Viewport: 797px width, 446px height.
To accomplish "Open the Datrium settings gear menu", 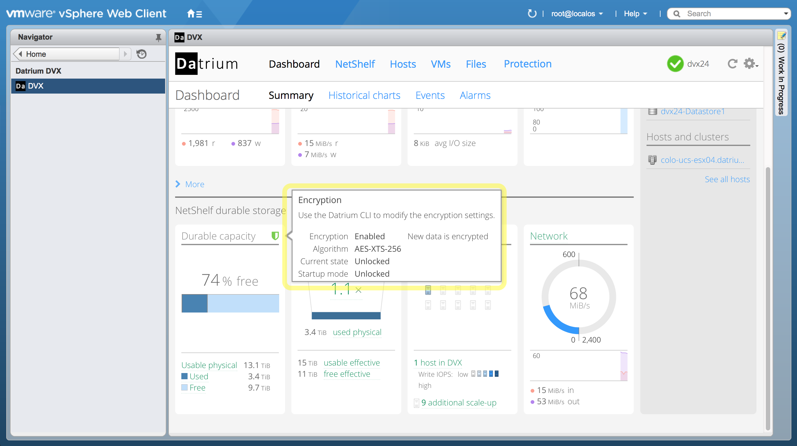I will (751, 64).
